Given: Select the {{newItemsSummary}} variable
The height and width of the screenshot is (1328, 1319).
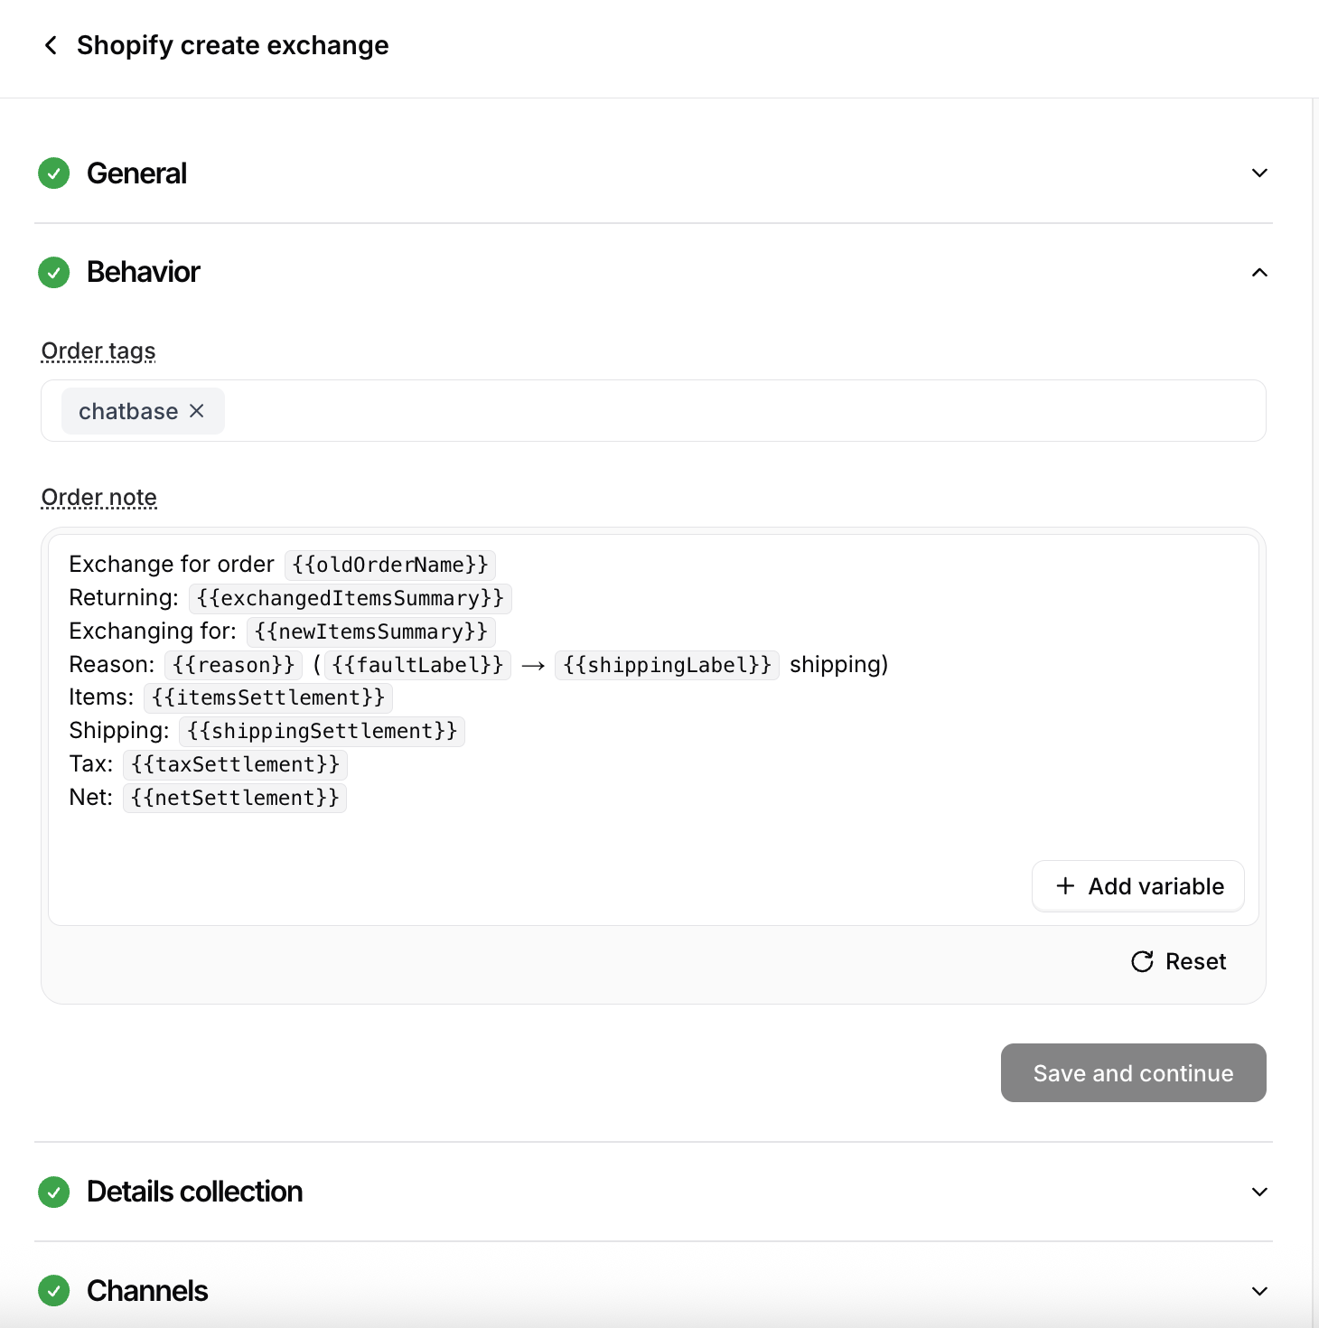Looking at the screenshot, I should (x=371, y=631).
